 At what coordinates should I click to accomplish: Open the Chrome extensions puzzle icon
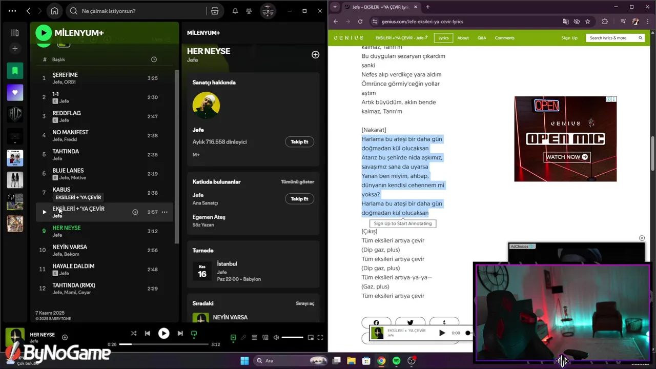605,22
